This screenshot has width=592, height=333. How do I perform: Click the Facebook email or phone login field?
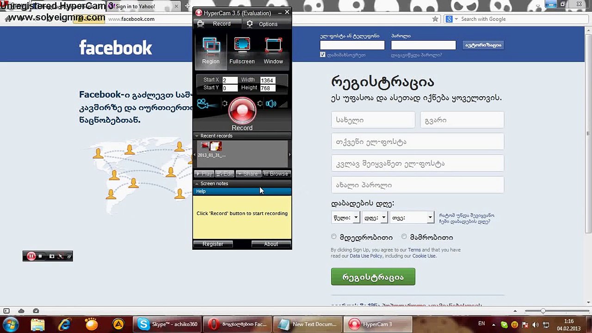pos(352,45)
